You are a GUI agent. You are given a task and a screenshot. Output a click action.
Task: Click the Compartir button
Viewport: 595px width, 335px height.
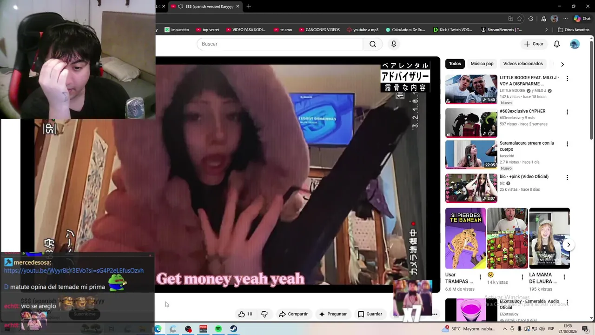293,314
